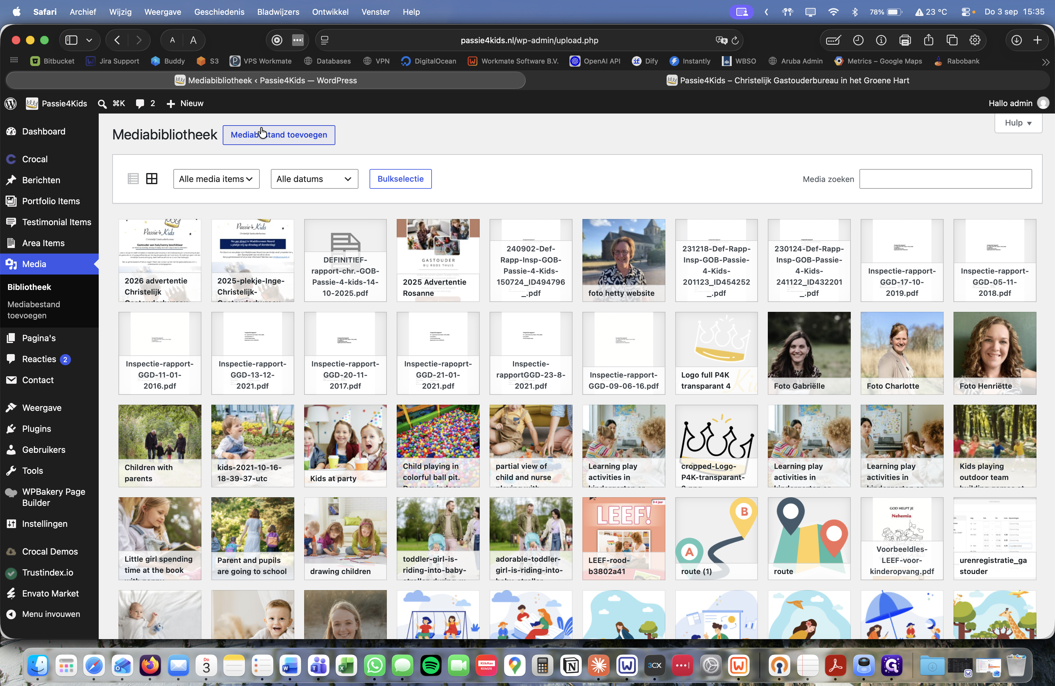Focus the Media zoeken search field
Image resolution: width=1055 pixels, height=686 pixels.
[945, 179]
